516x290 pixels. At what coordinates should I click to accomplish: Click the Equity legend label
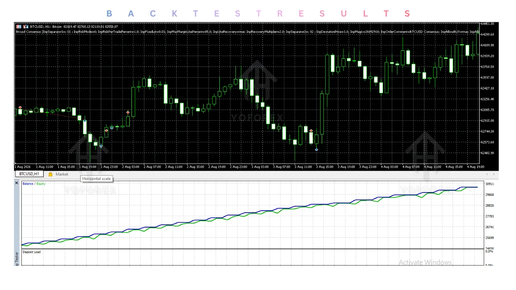coord(41,184)
